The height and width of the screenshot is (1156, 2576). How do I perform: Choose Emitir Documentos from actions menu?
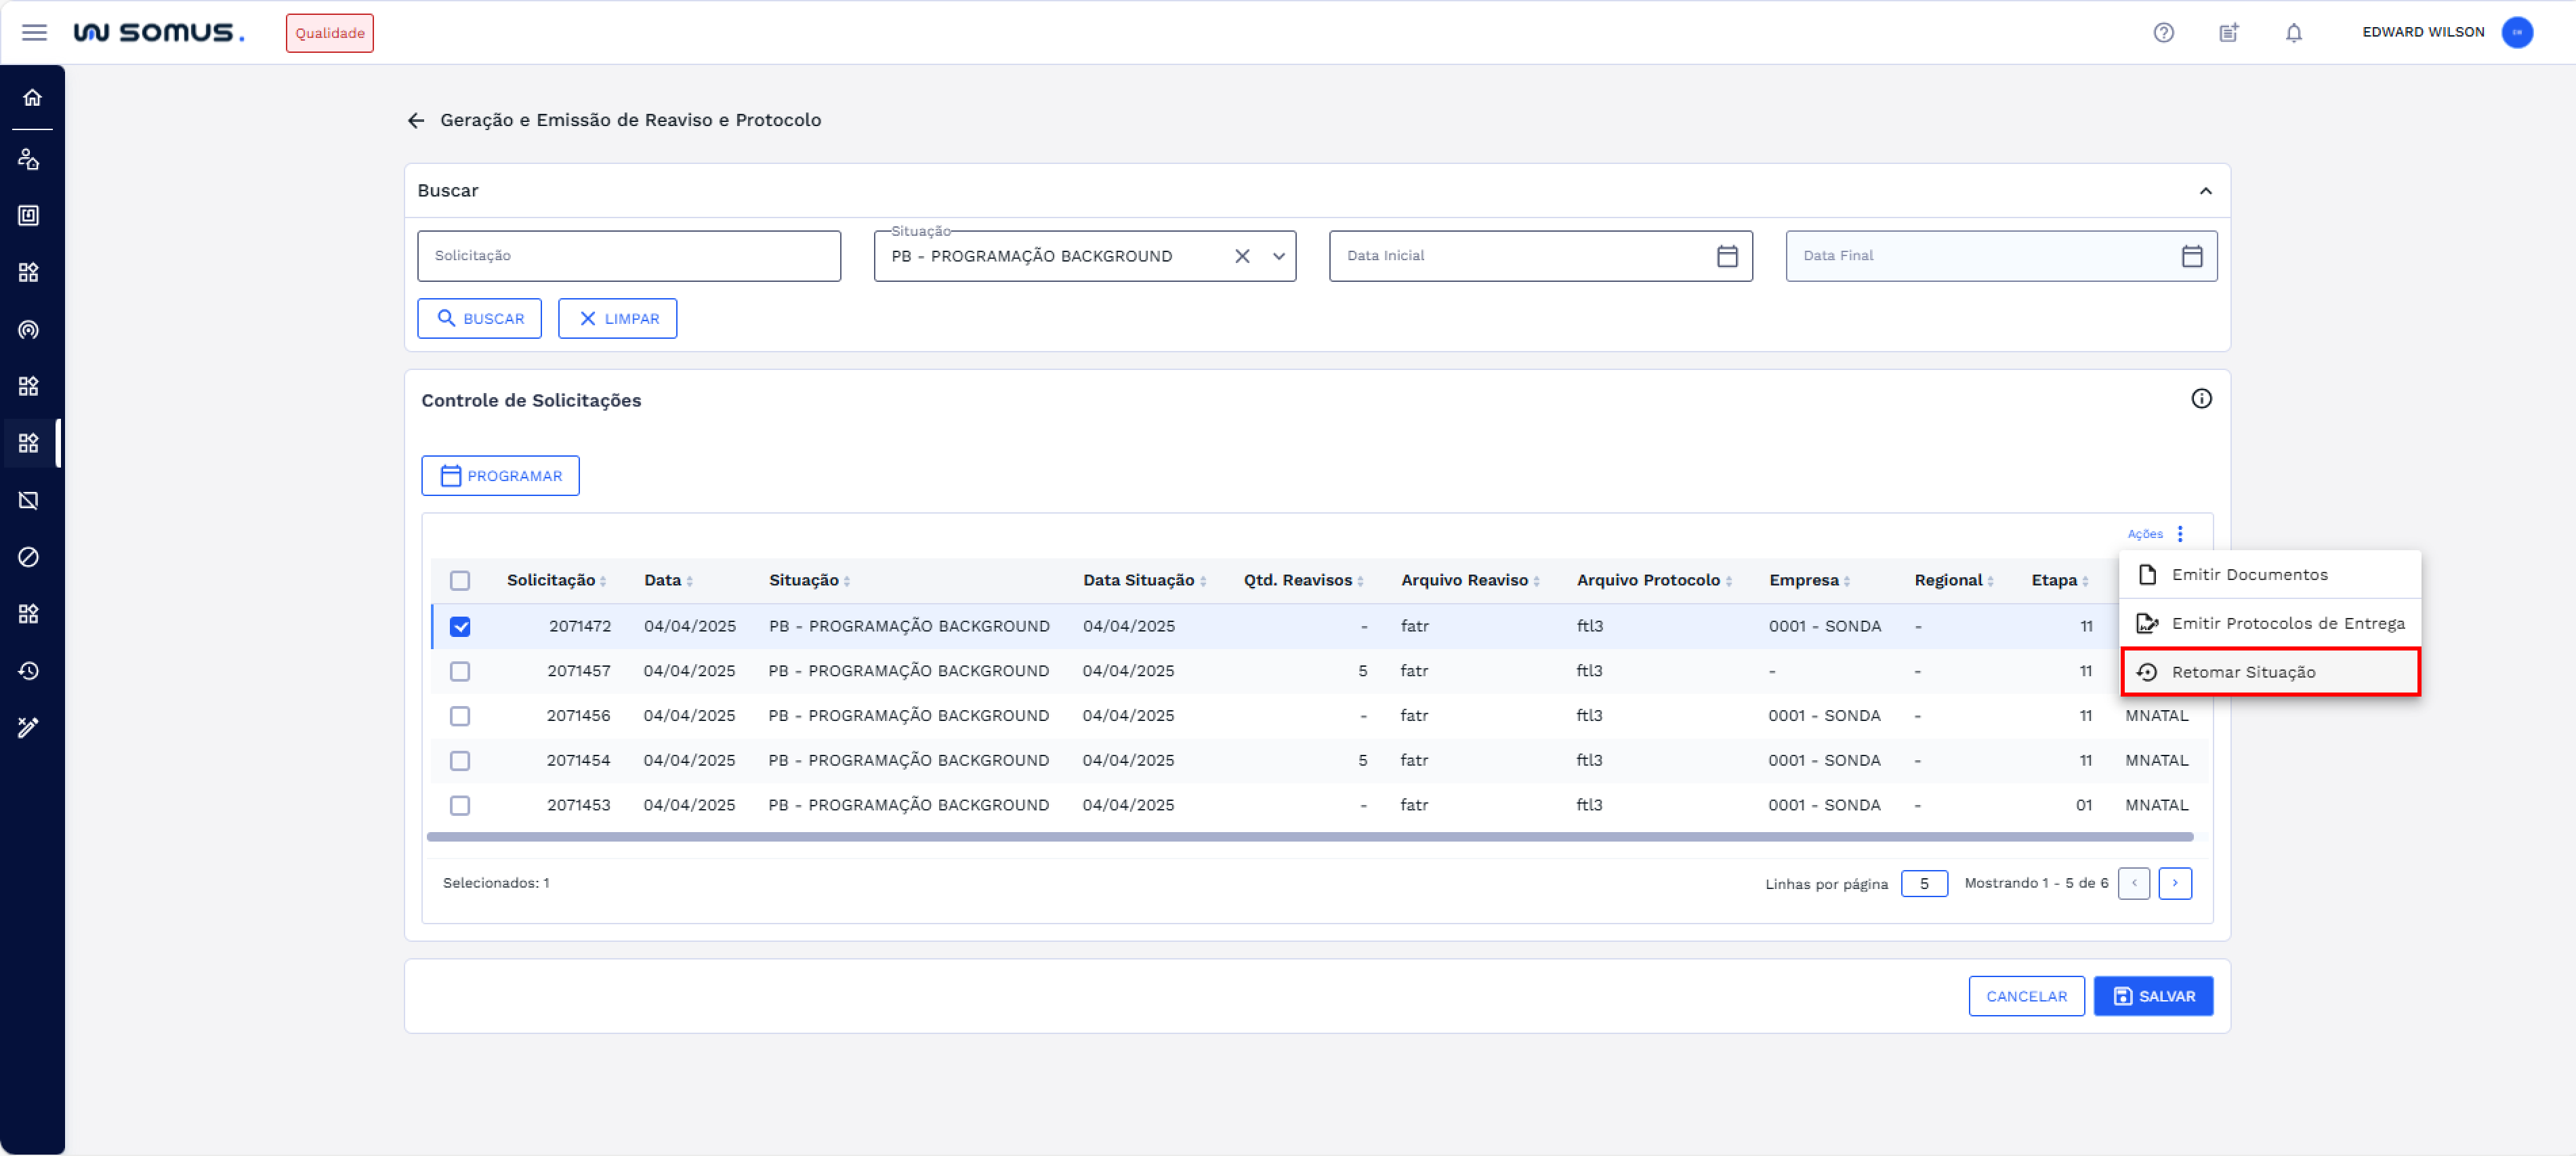pyautogui.click(x=2249, y=574)
